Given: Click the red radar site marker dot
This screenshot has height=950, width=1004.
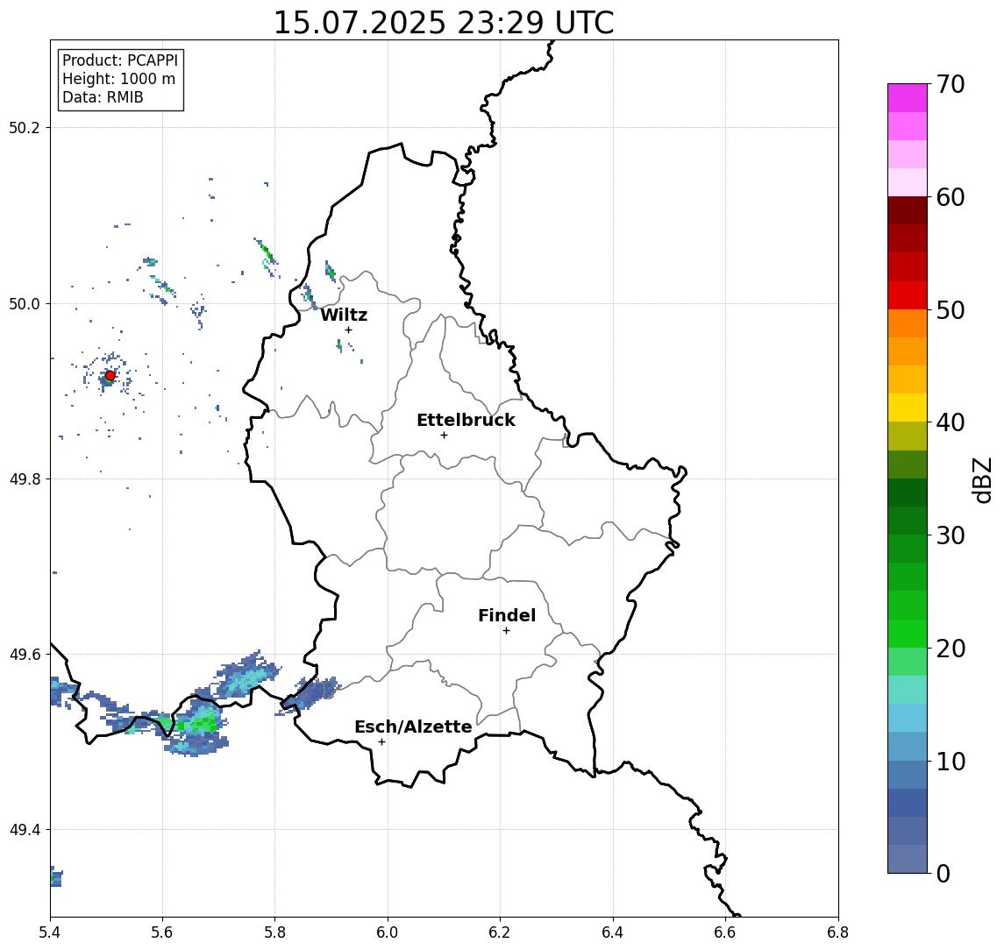Looking at the screenshot, I should (110, 376).
